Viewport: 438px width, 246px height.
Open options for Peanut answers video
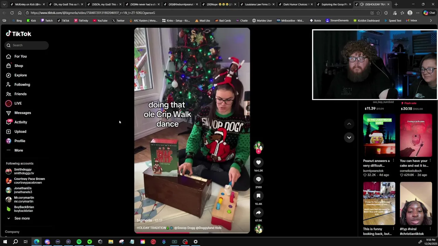coord(393,161)
